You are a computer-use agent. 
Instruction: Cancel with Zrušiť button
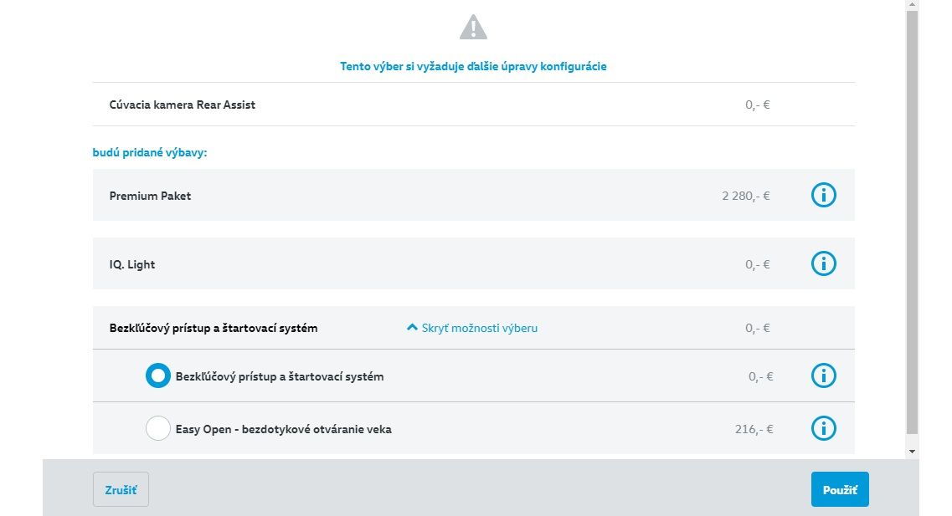(121, 489)
